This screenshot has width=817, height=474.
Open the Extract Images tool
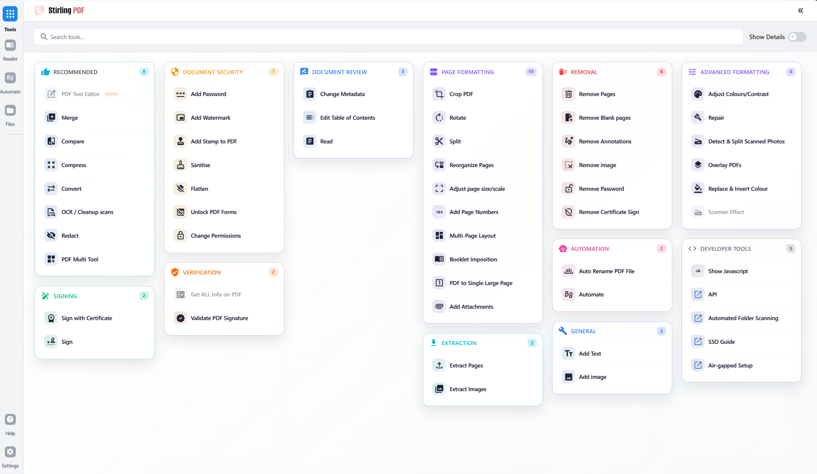click(468, 389)
